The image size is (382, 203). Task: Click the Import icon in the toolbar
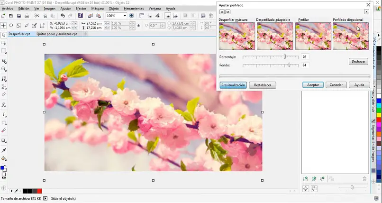(x=91, y=16)
